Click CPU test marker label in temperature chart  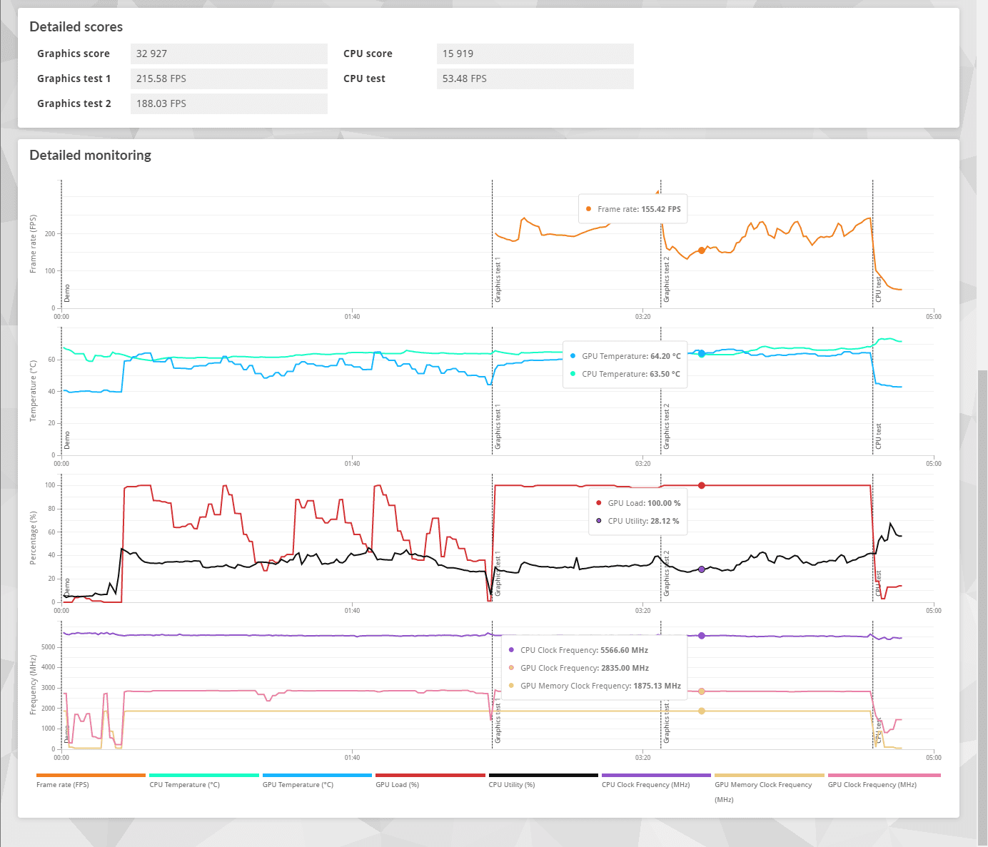(x=879, y=436)
